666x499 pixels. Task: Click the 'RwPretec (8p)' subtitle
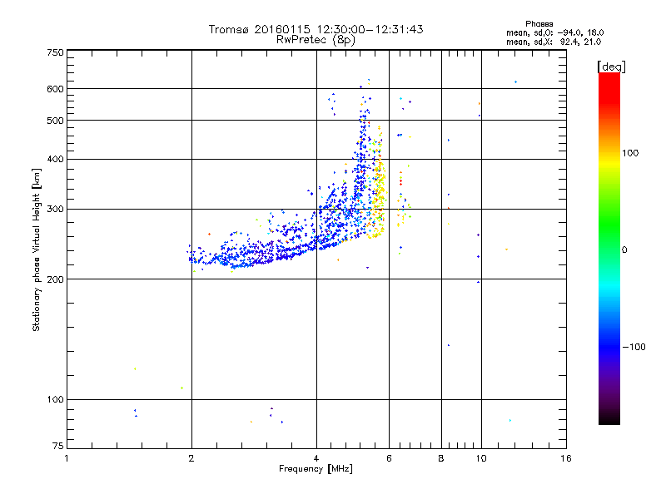click(316, 40)
